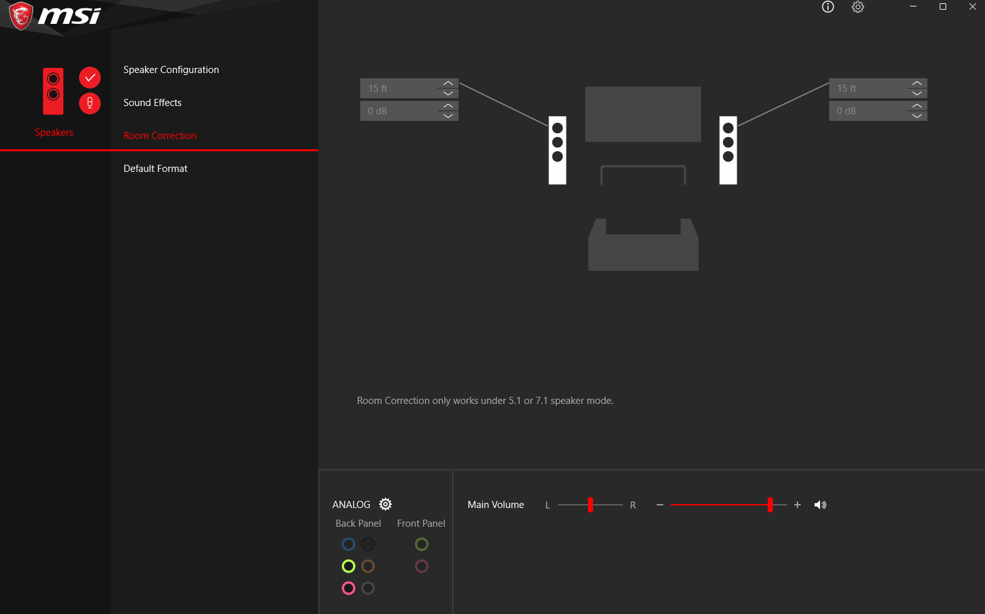Click the black Back Panel jack
This screenshot has width=985, height=614.
click(x=368, y=544)
